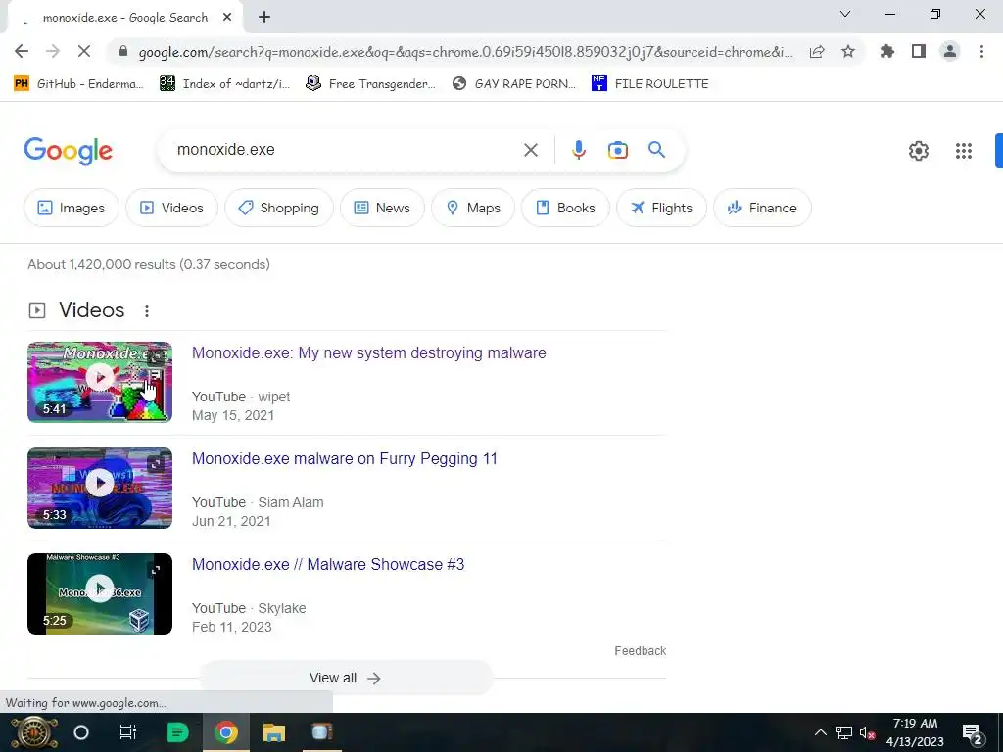Share this page via the share icon
The width and height of the screenshot is (1003, 752).
817,51
